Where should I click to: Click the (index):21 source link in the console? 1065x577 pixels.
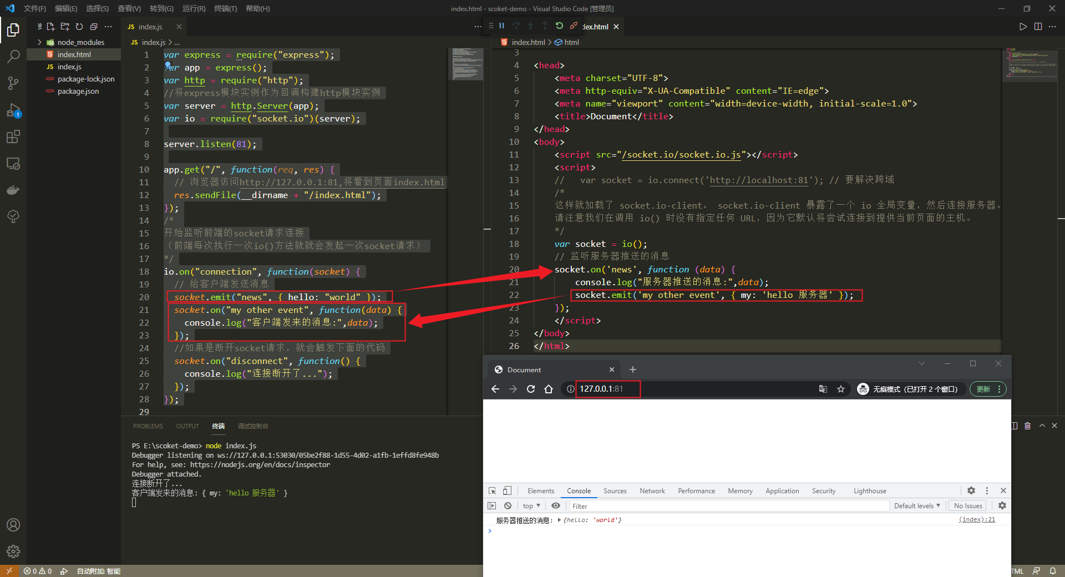977,520
